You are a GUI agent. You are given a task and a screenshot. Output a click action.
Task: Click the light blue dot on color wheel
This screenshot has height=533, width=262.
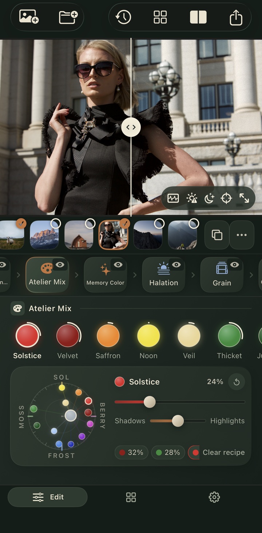click(x=54, y=431)
